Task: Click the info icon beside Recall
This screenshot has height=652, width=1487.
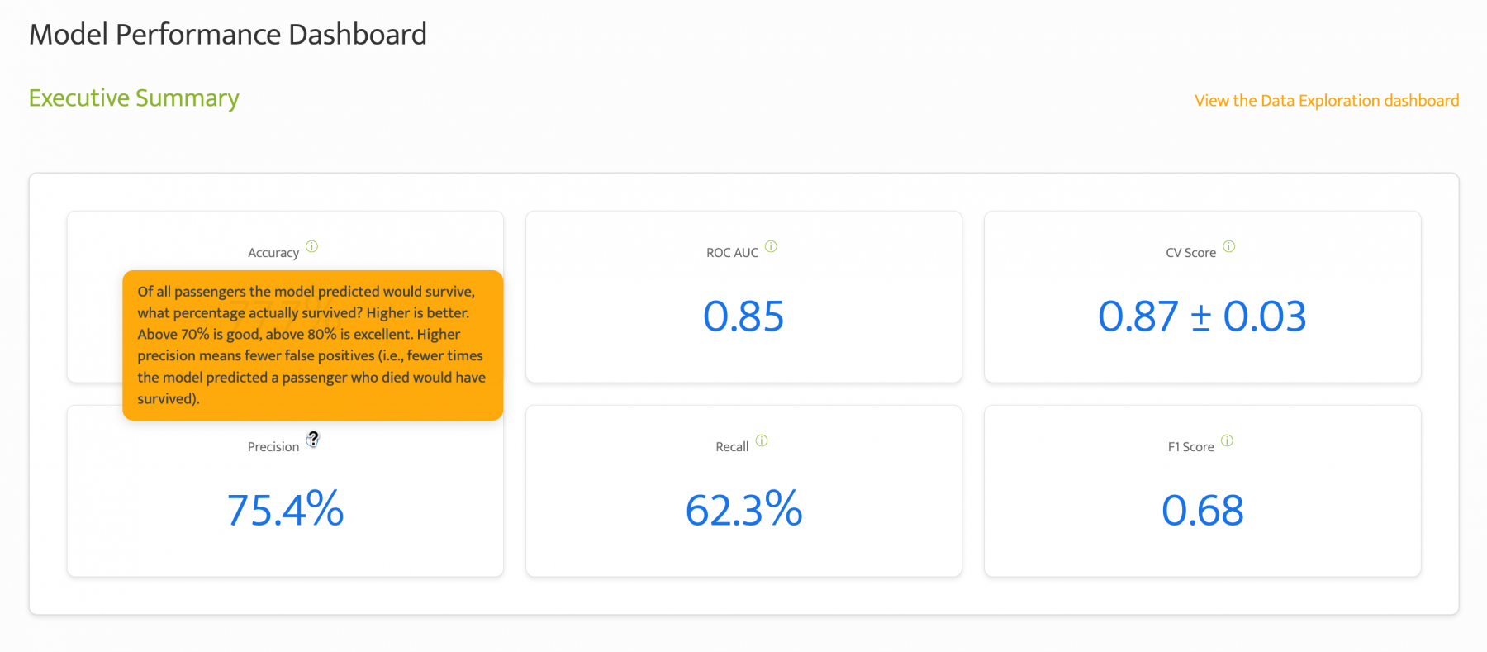Action: click(762, 440)
